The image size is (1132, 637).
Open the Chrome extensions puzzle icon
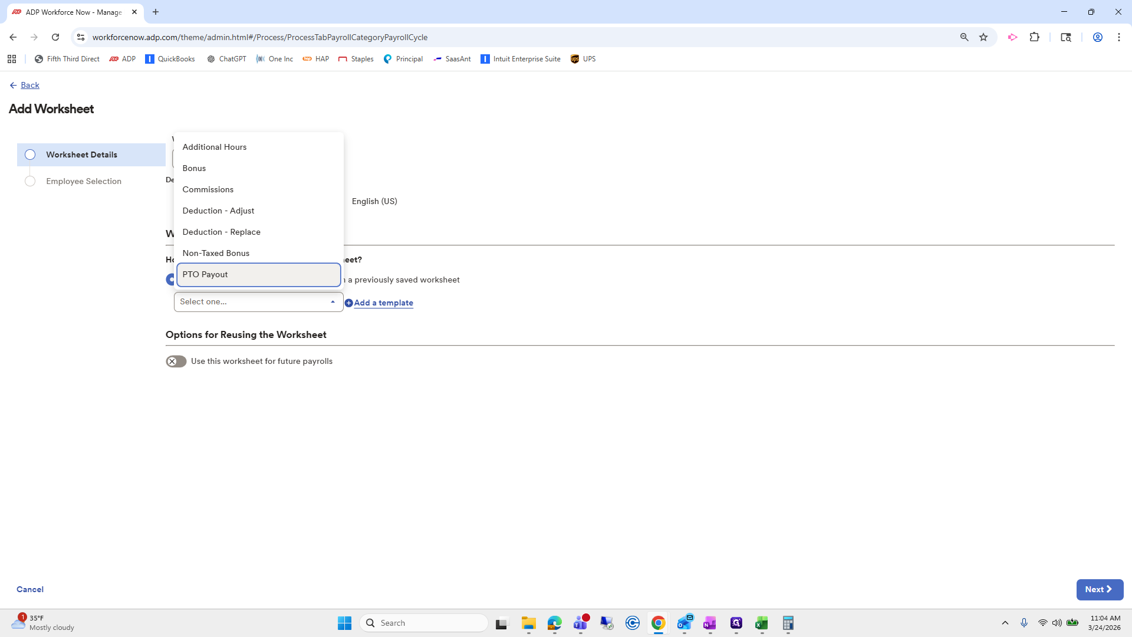[1034, 37]
